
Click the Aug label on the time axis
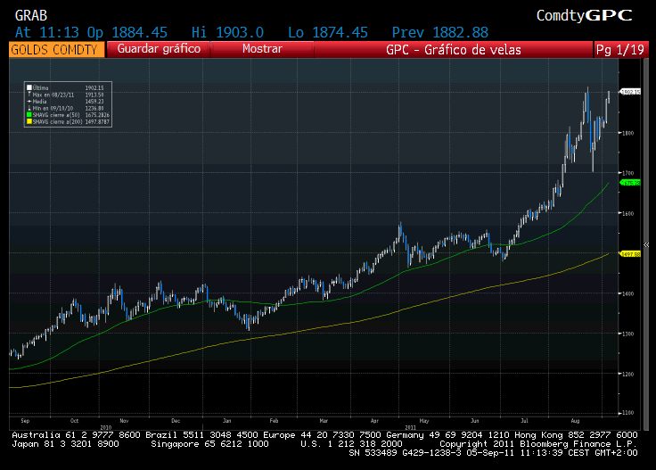pyautogui.click(x=575, y=421)
